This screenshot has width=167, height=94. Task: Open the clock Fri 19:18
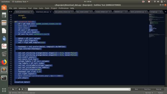click(x=88, y=2)
